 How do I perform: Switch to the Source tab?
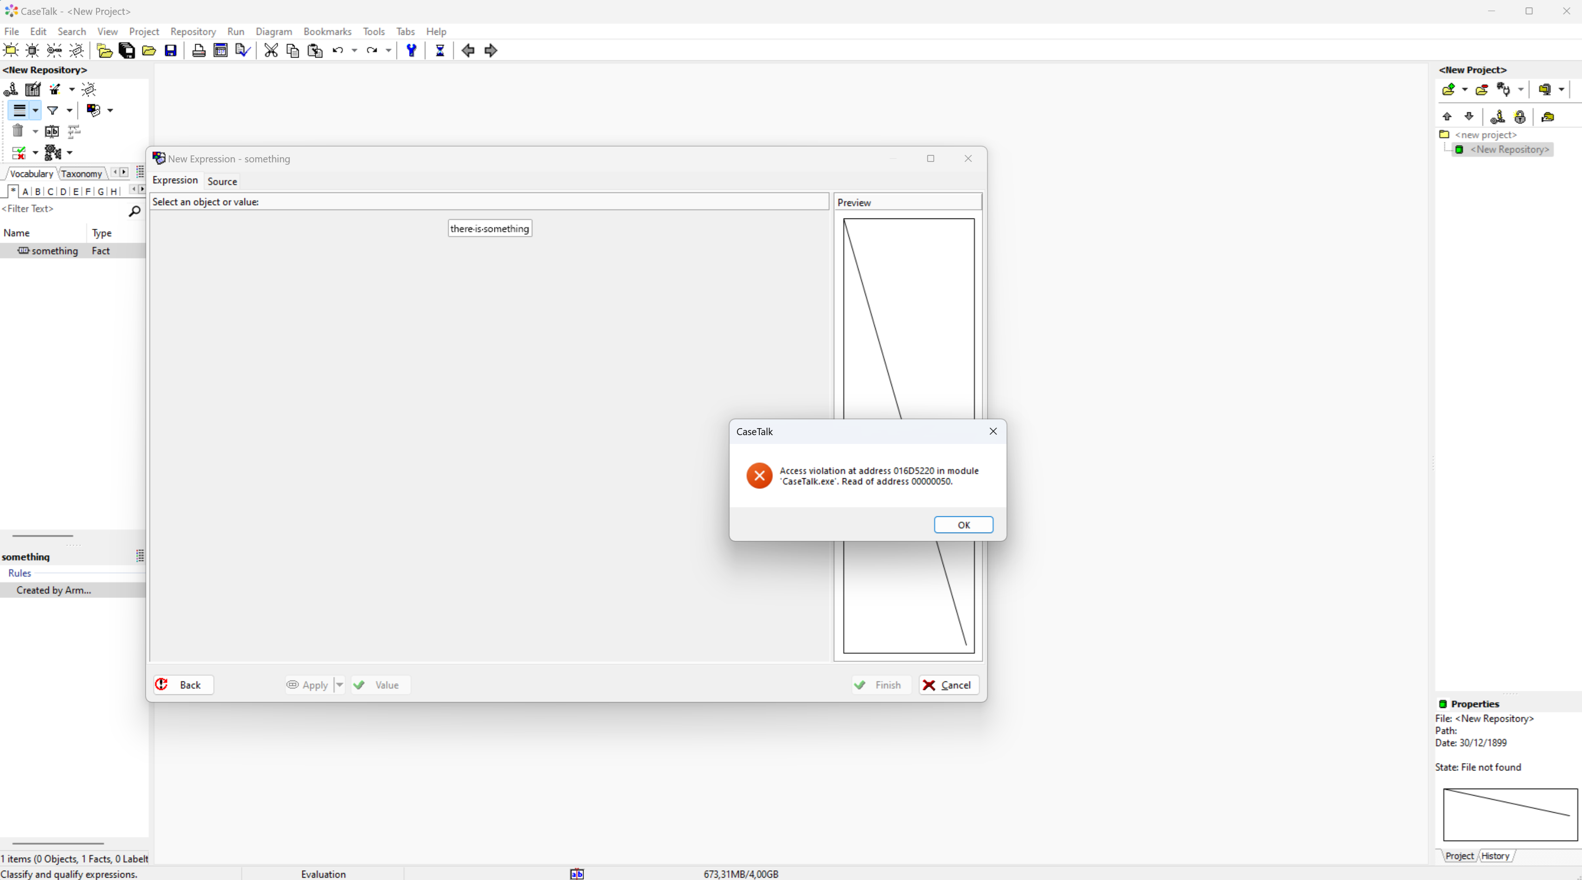click(x=222, y=181)
